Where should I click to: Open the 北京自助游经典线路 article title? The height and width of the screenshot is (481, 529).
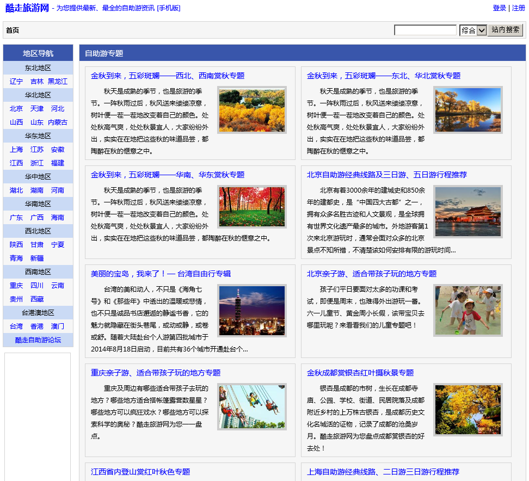coord(386,175)
